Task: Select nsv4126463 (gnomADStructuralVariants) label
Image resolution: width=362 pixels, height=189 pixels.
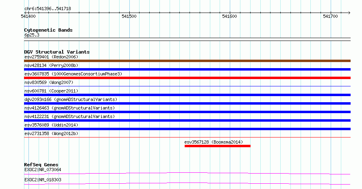Action: pyautogui.click(x=70, y=108)
